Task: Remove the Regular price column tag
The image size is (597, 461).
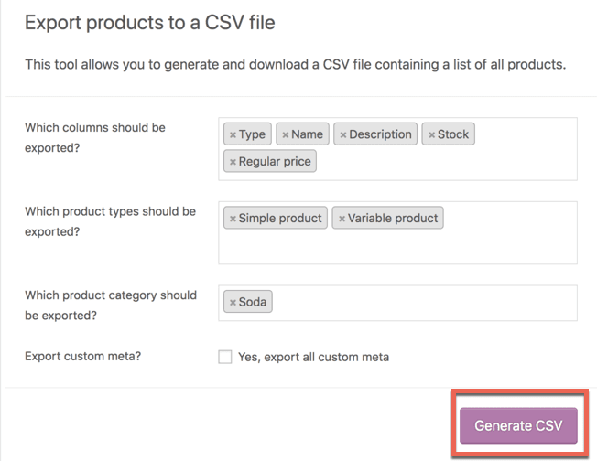Action: (x=233, y=162)
